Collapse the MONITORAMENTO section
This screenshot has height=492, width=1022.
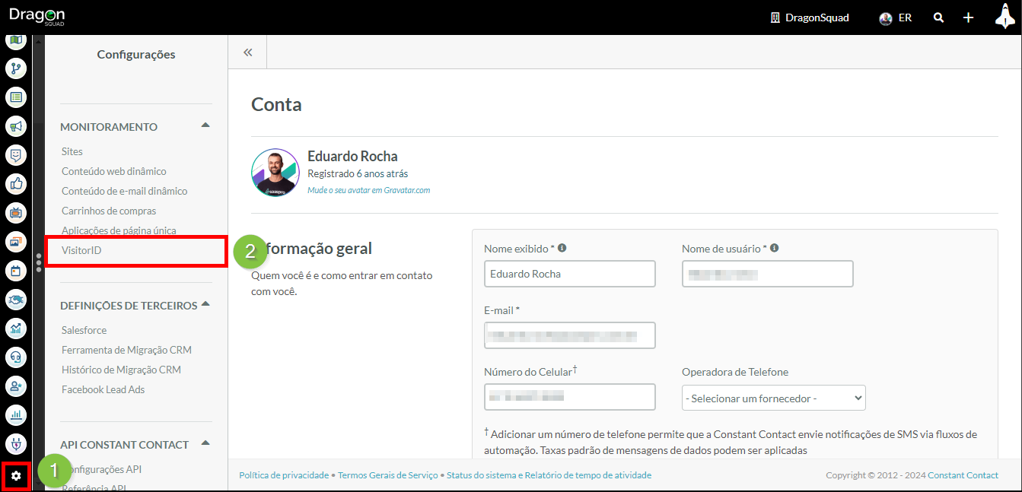point(205,125)
